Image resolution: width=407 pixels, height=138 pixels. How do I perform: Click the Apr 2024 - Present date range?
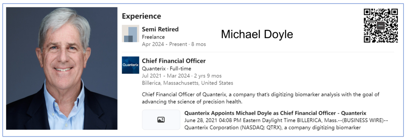(174, 44)
